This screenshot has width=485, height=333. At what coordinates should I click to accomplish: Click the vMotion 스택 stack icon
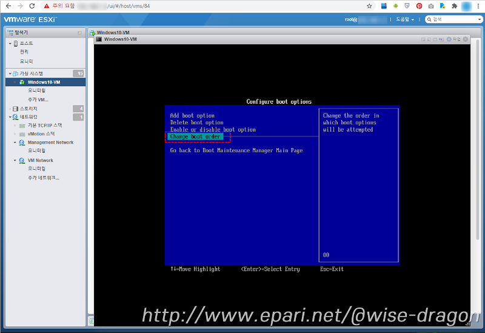click(22, 134)
